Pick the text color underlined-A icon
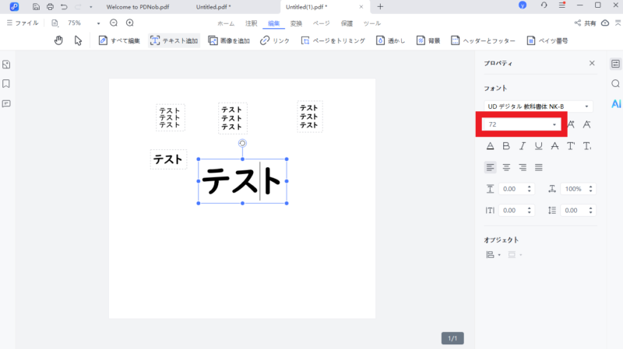 coord(490,145)
